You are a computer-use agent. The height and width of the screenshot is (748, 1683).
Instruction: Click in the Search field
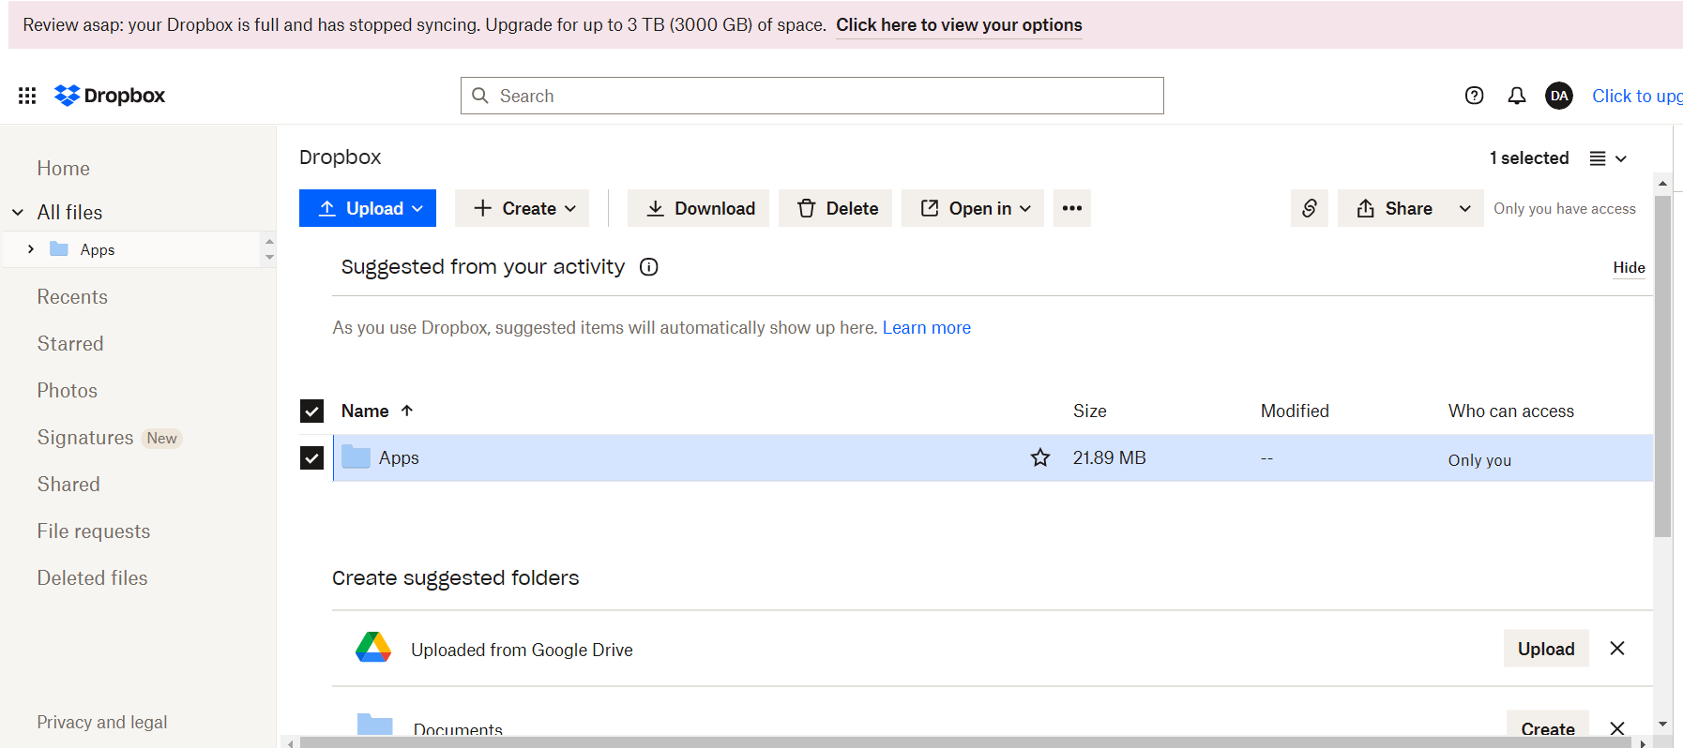[811, 96]
